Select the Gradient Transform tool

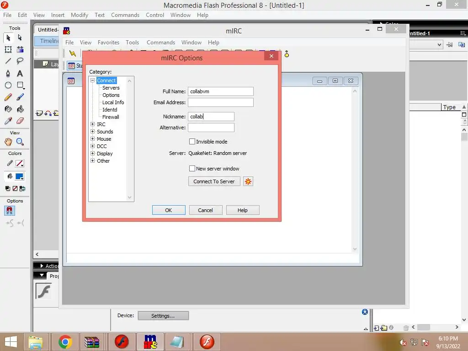(20, 49)
